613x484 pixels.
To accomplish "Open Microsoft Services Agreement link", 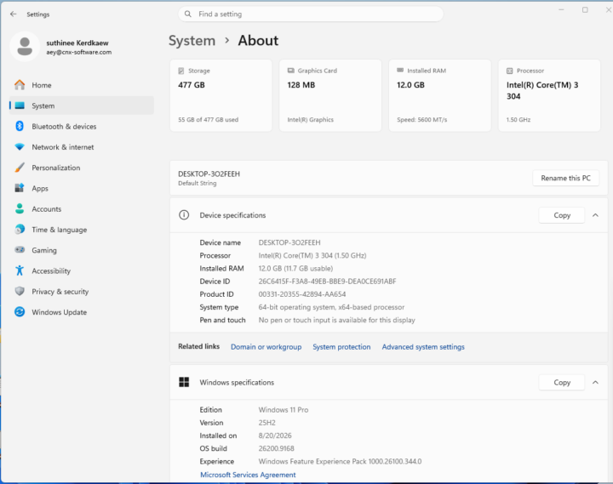I will click(248, 475).
